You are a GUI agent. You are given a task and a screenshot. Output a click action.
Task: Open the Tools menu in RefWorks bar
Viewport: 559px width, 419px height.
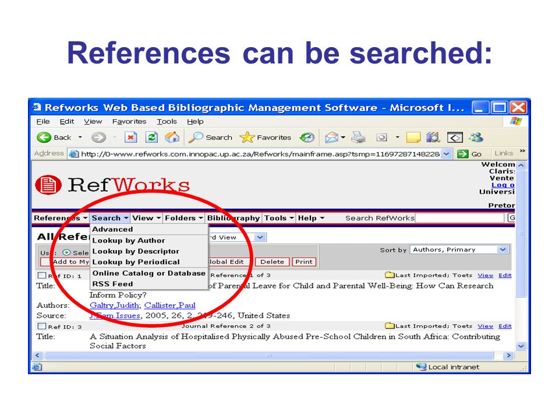coord(279,218)
